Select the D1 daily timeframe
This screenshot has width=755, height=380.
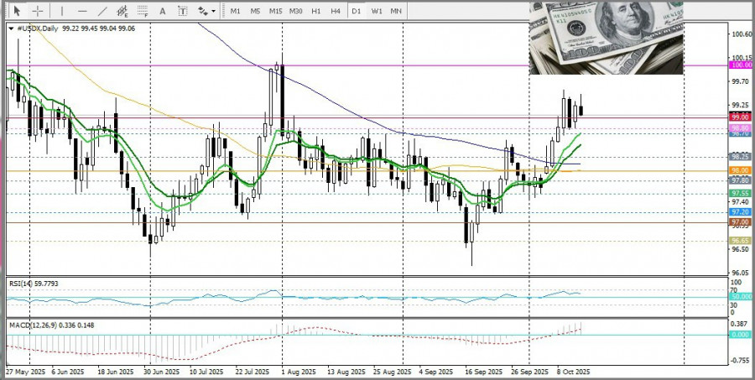(x=356, y=11)
